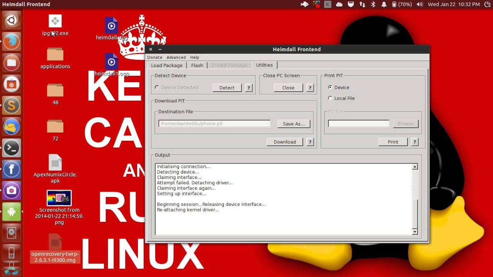
Task: Open the cloud indicator in top panel
Action: pyautogui.click(x=339, y=4)
